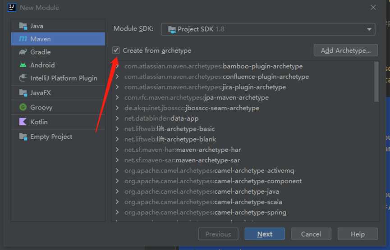Choose IntelliJ Platform Plugin module type

click(x=58, y=78)
